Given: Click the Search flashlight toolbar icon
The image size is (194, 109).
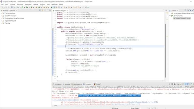Looking at the screenshot, I should tap(46, 7).
